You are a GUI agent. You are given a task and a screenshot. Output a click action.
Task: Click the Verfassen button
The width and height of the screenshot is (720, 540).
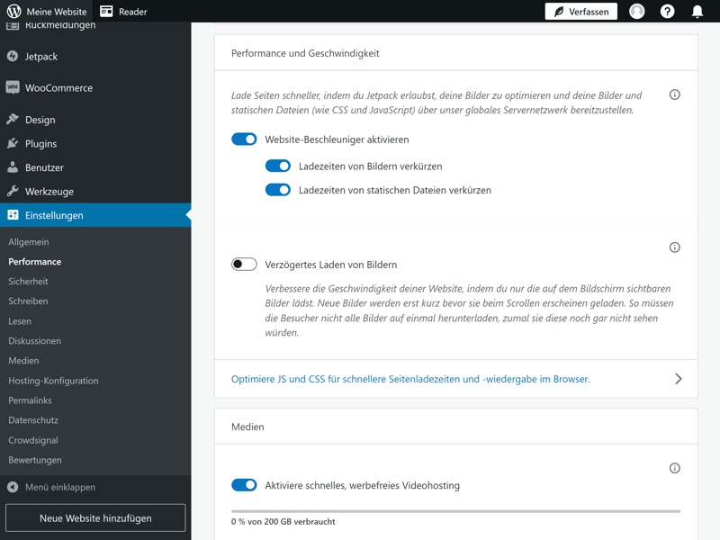pos(581,12)
